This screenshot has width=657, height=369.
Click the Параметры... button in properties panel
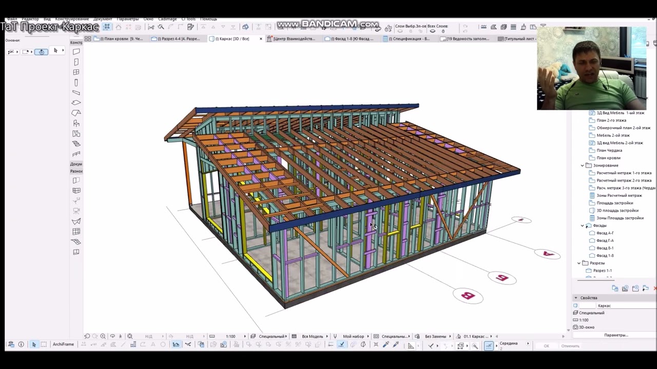pyautogui.click(x=615, y=335)
